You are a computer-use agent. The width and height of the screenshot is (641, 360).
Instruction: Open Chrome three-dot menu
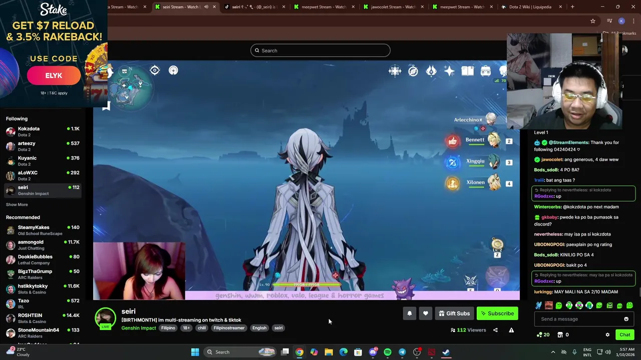[x=634, y=21]
